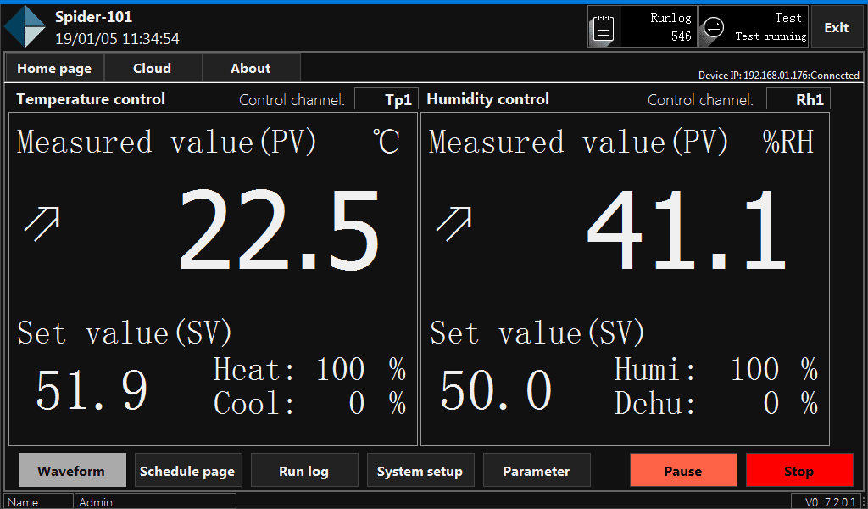Image resolution: width=868 pixels, height=509 pixels.
Task: Click the Test status swap icon
Action: tap(714, 28)
